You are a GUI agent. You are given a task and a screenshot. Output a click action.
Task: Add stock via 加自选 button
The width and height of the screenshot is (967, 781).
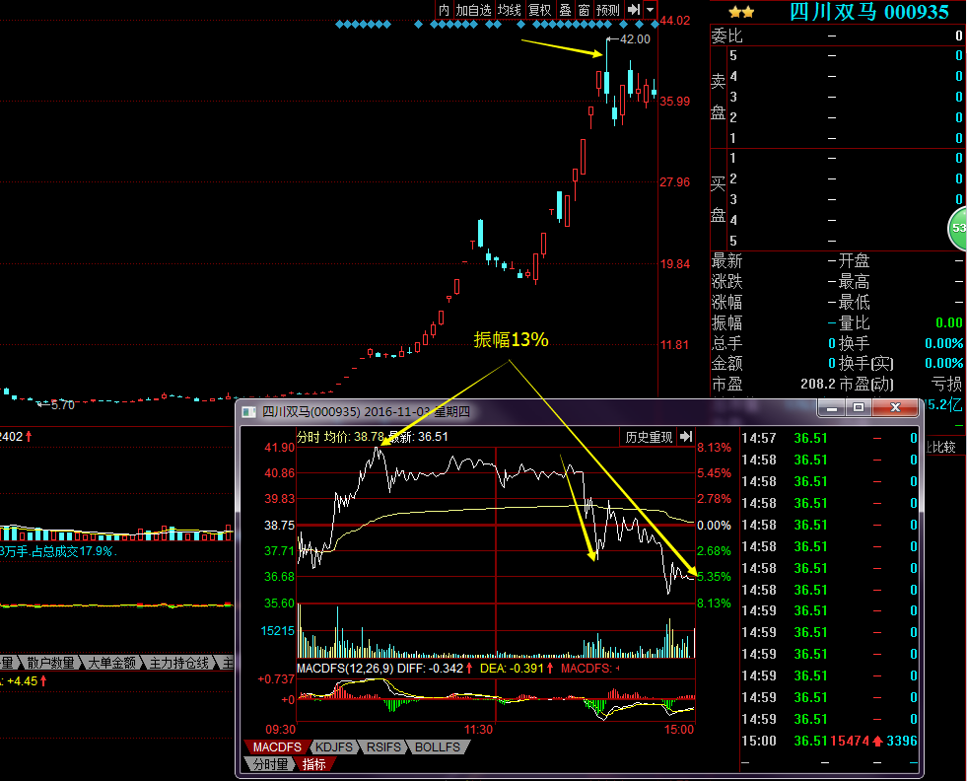click(473, 10)
